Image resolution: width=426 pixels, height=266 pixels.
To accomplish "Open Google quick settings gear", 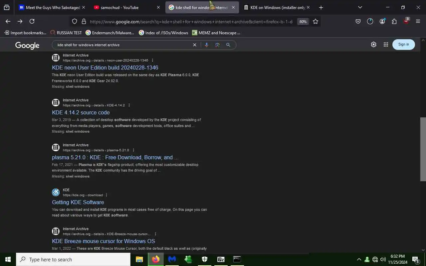I will pos(373,45).
